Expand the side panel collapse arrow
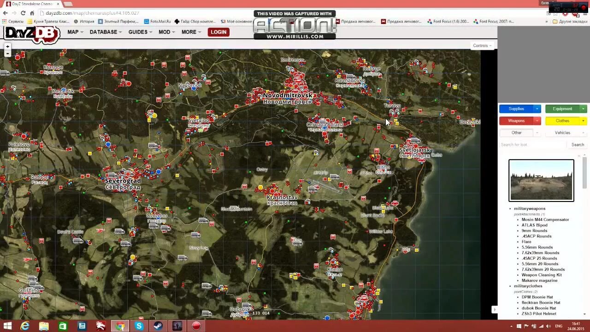The width and height of the screenshot is (590, 332). [495, 309]
